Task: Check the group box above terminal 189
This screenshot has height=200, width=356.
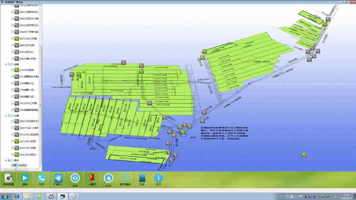Action: pos(9,116)
